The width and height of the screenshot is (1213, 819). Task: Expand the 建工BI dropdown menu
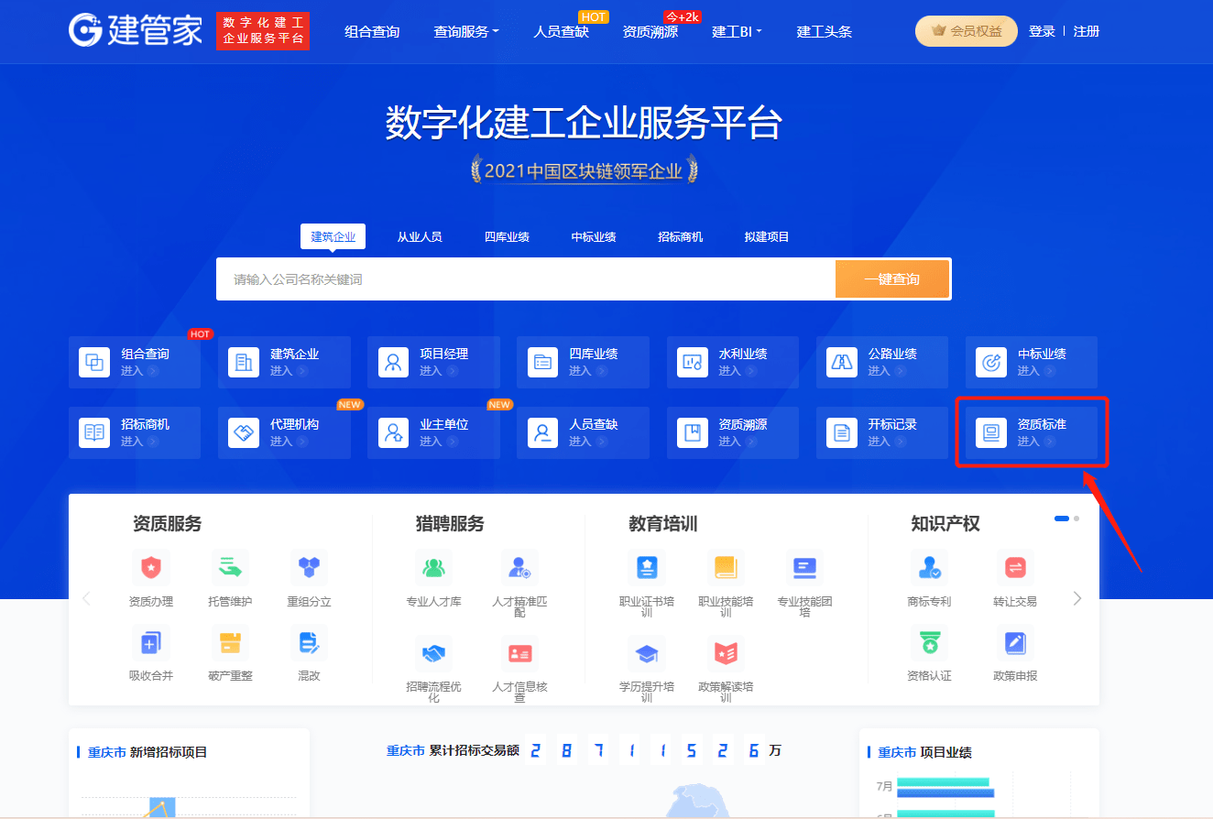(x=737, y=32)
